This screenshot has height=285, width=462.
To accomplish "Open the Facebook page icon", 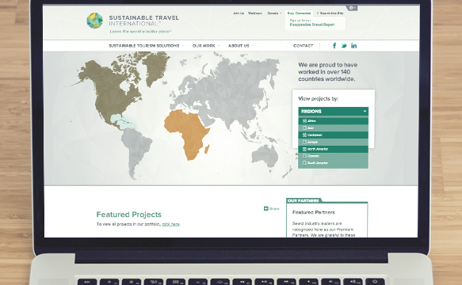I will coord(334,46).
